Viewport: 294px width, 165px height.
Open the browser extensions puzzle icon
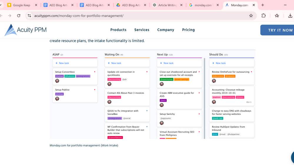[x=263, y=16]
